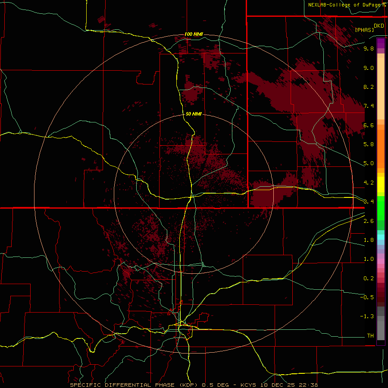Pick the bright green swatch on the color bar
Screen dimensions: 388x388
(381, 208)
